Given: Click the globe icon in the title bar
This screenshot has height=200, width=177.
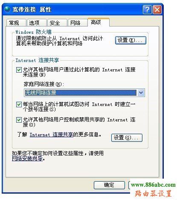Looking at the screenshot, I should pyautogui.click(x=7, y=9).
